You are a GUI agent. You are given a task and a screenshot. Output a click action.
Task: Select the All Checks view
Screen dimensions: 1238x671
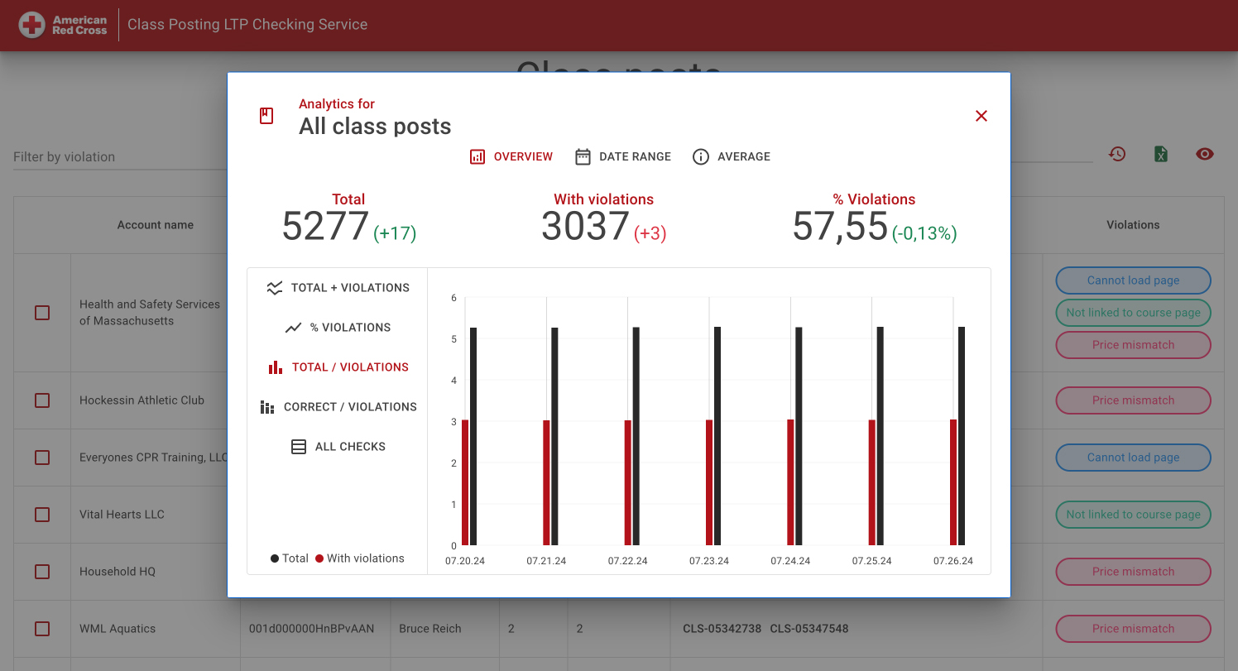coord(338,447)
